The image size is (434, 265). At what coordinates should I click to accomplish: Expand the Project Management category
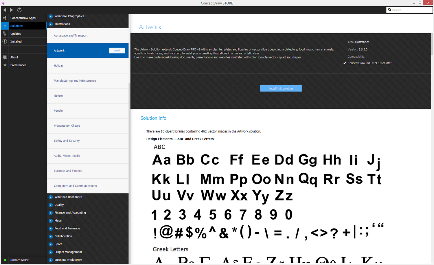pyautogui.click(x=51, y=252)
